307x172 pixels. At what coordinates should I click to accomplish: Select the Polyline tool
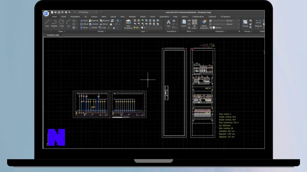54,23
